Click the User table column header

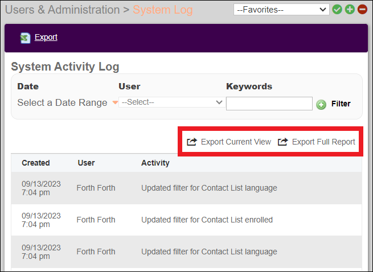[x=86, y=163]
